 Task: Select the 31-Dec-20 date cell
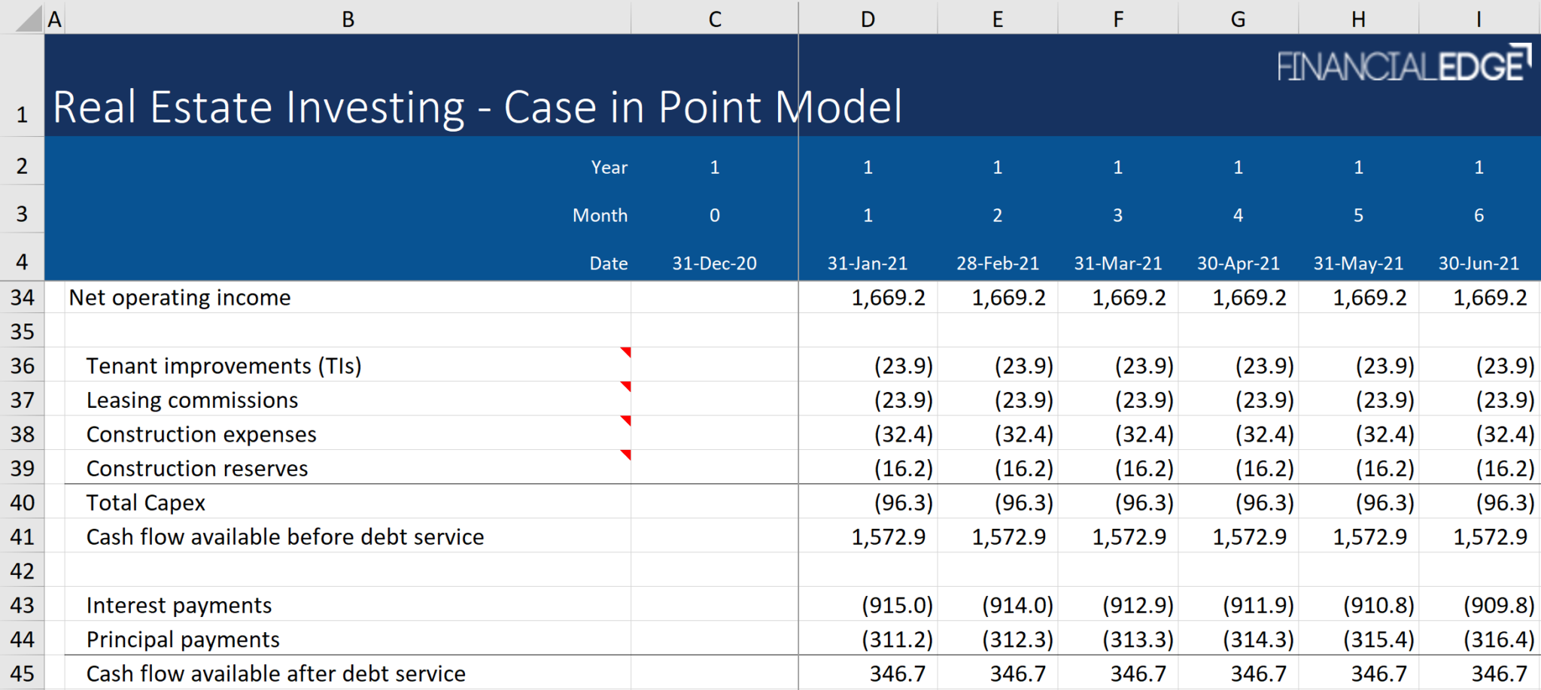(713, 263)
